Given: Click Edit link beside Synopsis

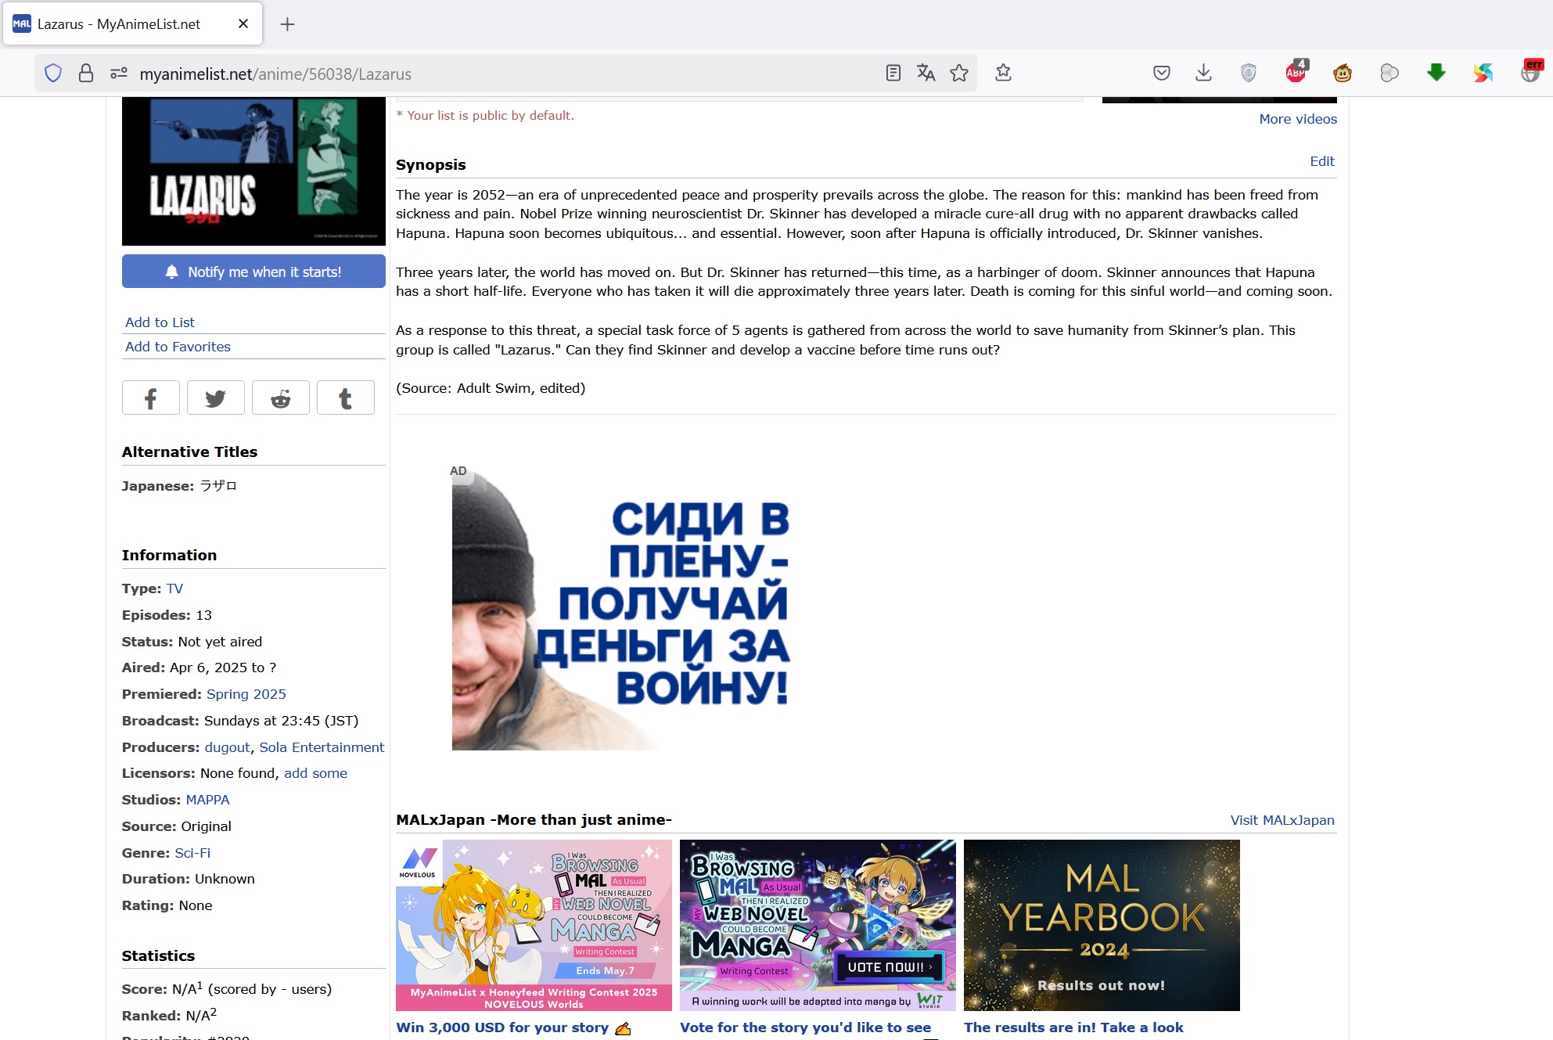Looking at the screenshot, I should (1322, 161).
